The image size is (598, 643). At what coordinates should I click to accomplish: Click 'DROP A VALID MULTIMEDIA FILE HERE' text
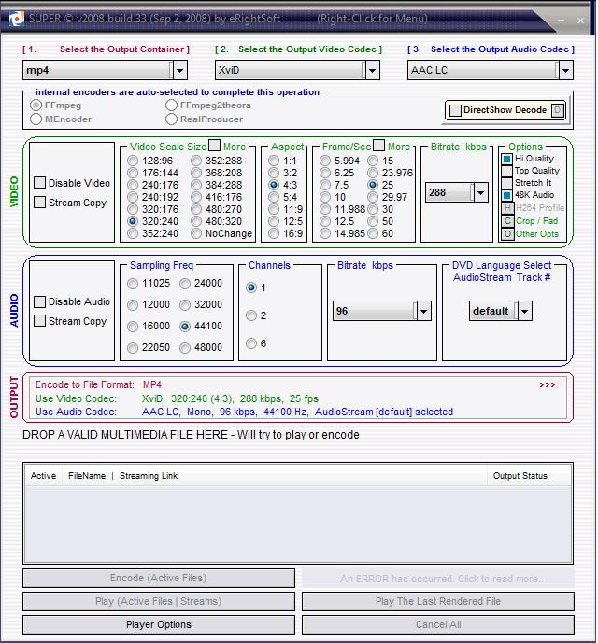(125, 435)
